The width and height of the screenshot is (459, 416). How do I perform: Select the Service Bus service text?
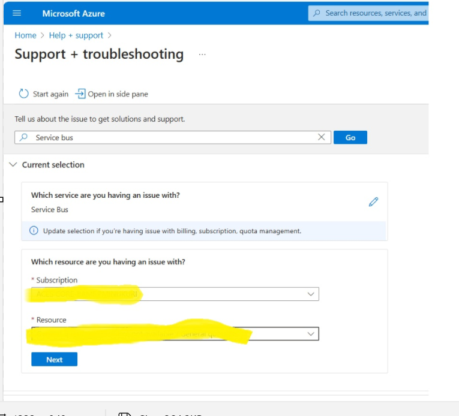tap(50, 210)
